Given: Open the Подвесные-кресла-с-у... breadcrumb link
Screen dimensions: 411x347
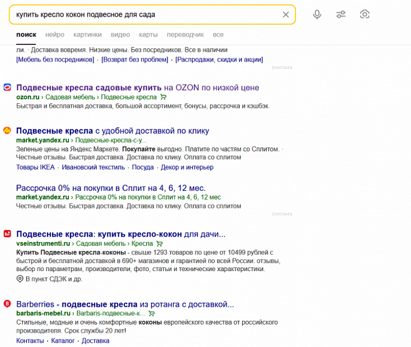Looking at the screenshot, I should click(x=111, y=140).
